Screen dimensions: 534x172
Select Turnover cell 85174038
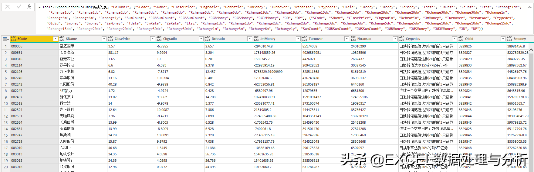326,46
